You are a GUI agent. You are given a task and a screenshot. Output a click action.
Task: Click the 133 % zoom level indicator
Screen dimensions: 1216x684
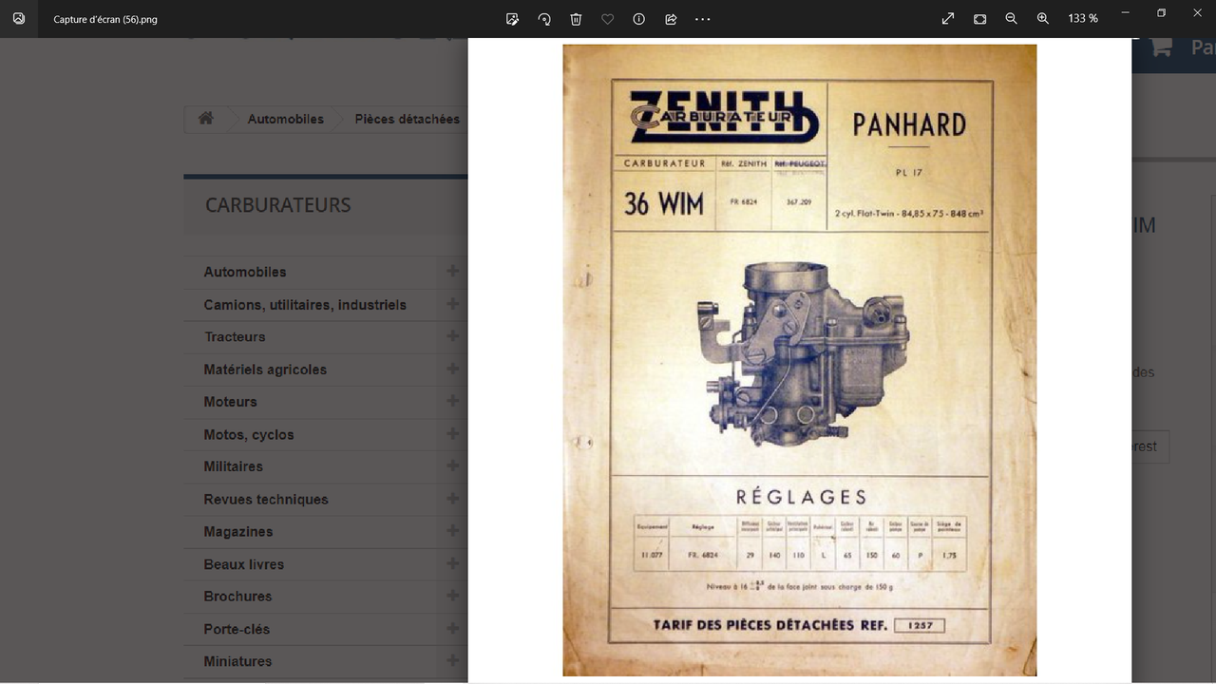tap(1083, 18)
